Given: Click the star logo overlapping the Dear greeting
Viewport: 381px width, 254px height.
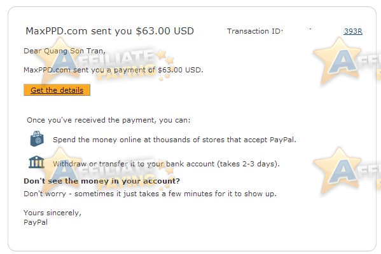Looking at the screenshot, I should coord(60,61).
